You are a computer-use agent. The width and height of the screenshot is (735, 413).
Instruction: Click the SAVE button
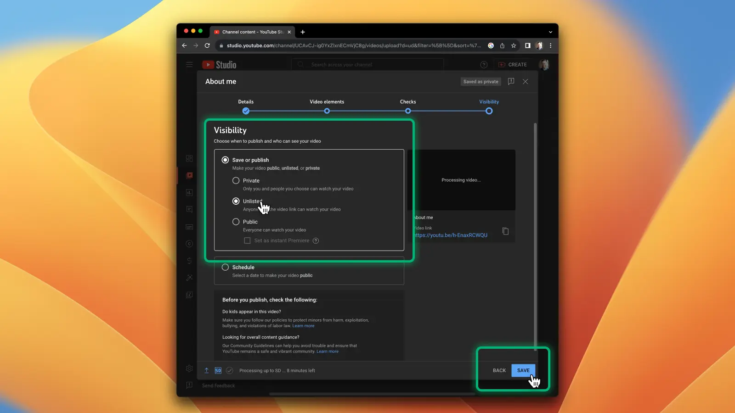(x=523, y=370)
